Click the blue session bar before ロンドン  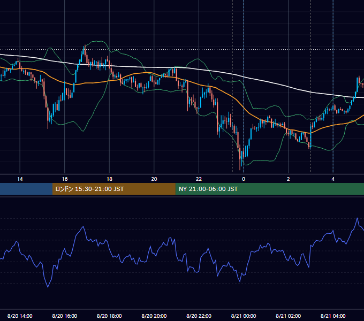26,189
